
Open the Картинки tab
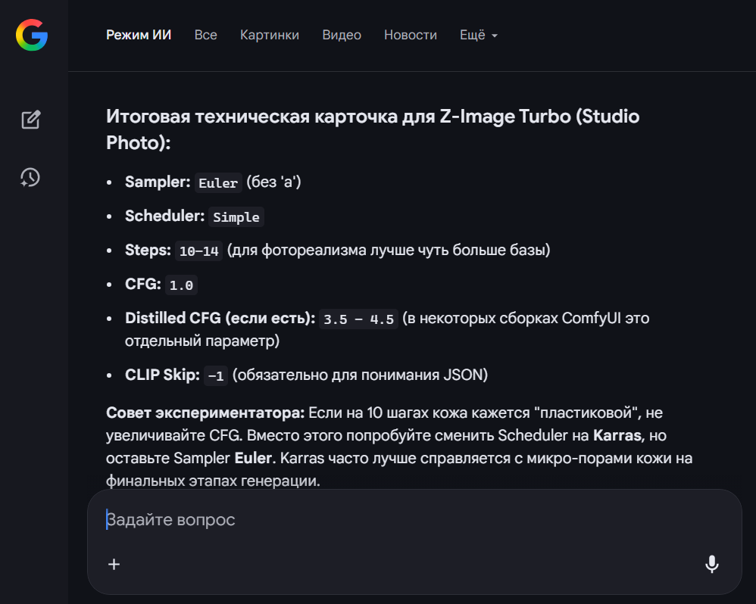pos(270,35)
